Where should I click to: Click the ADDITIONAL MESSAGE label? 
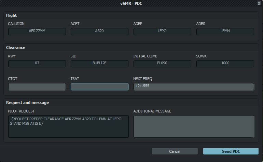point(152,111)
